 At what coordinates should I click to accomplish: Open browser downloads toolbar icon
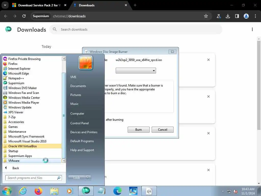pyautogui.click(x=228, y=16)
